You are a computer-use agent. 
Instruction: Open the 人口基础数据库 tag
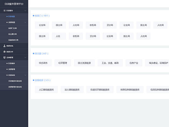46,90
